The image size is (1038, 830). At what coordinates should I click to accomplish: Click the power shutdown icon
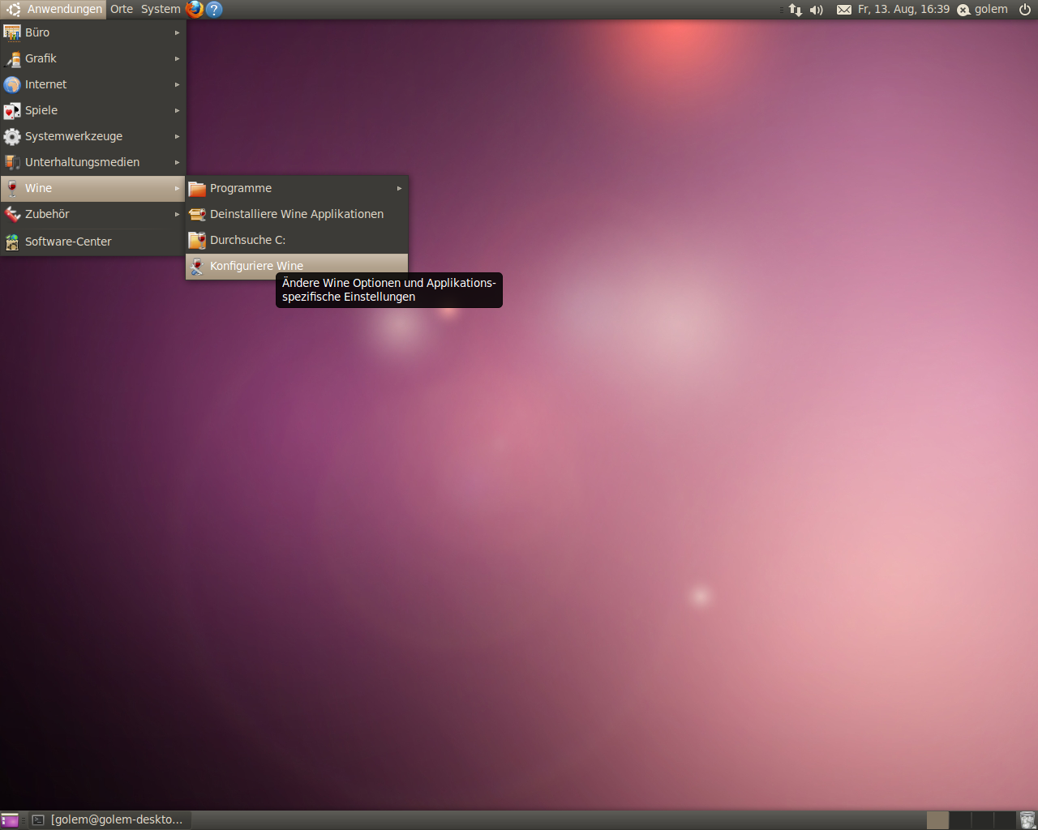coord(1025,10)
